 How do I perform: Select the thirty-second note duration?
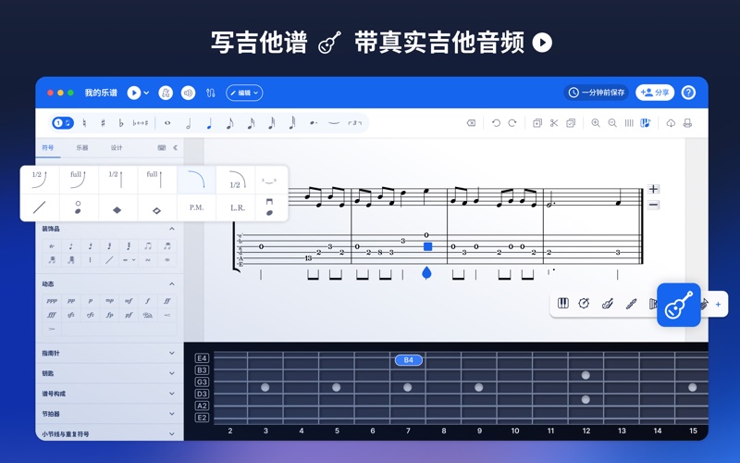(x=272, y=123)
